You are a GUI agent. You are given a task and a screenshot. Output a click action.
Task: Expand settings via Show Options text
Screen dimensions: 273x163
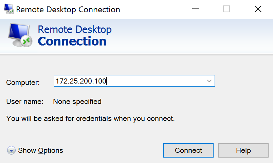(x=40, y=150)
